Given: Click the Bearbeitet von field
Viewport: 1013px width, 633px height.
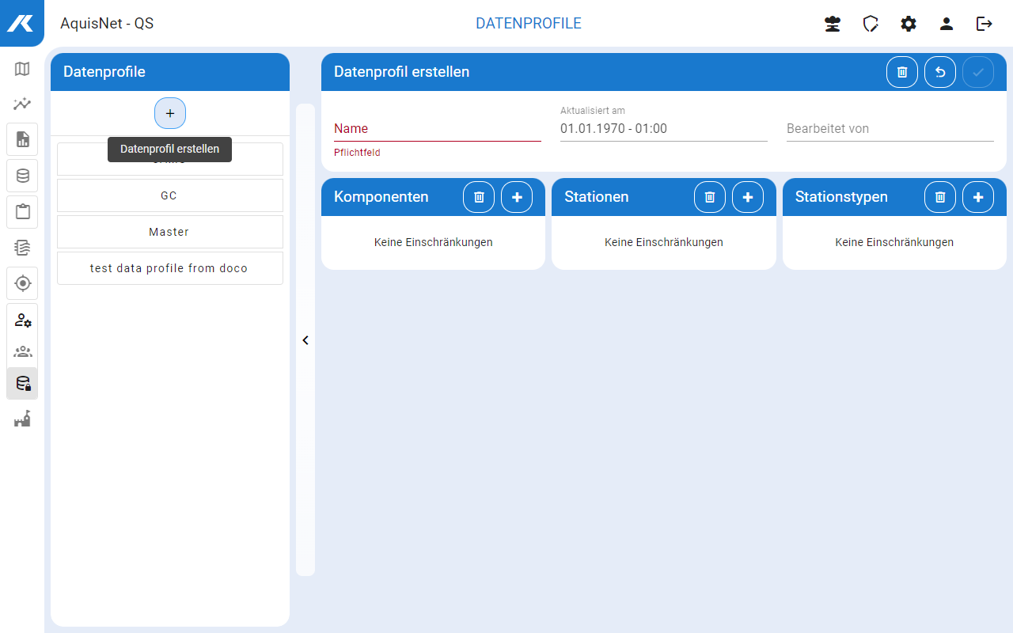Looking at the screenshot, I should (890, 128).
